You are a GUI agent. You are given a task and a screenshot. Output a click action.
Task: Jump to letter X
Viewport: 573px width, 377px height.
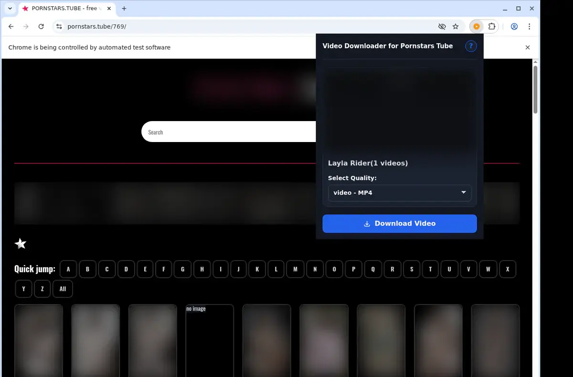[508, 269]
